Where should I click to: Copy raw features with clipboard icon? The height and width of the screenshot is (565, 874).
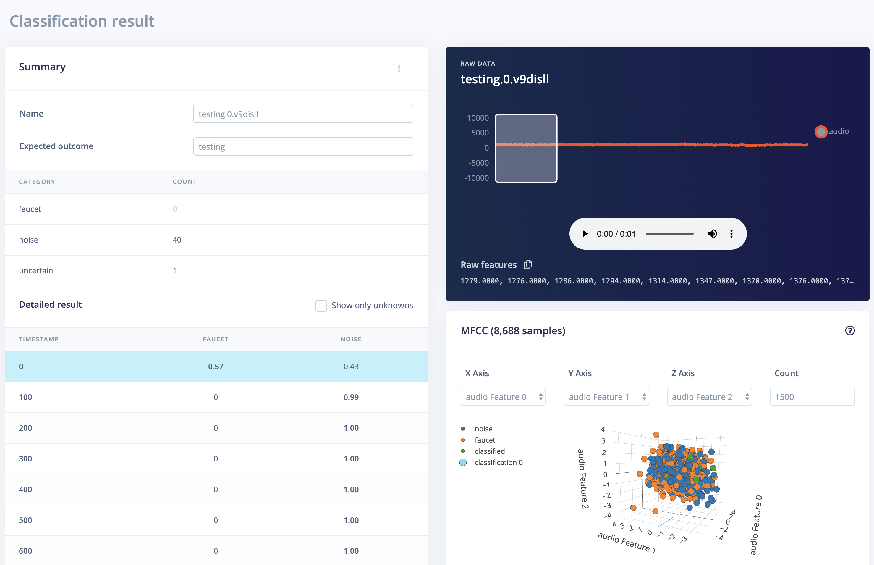[x=527, y=264]
